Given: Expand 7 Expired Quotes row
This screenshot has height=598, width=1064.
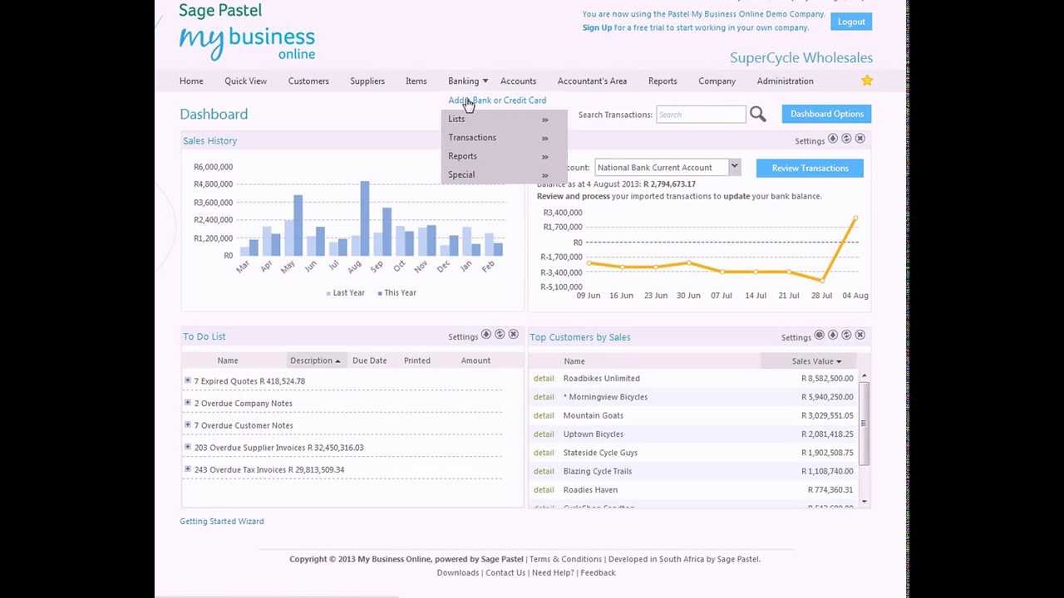Looking at the screenshot, I should tap(188, 380).
